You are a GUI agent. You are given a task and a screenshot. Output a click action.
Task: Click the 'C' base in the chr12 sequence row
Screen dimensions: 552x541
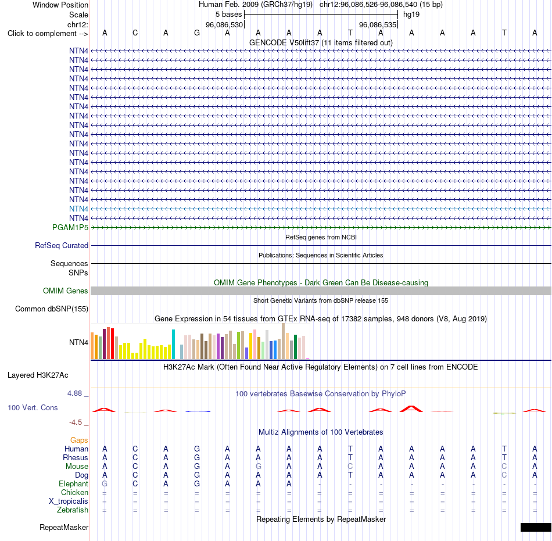[135, 33]
